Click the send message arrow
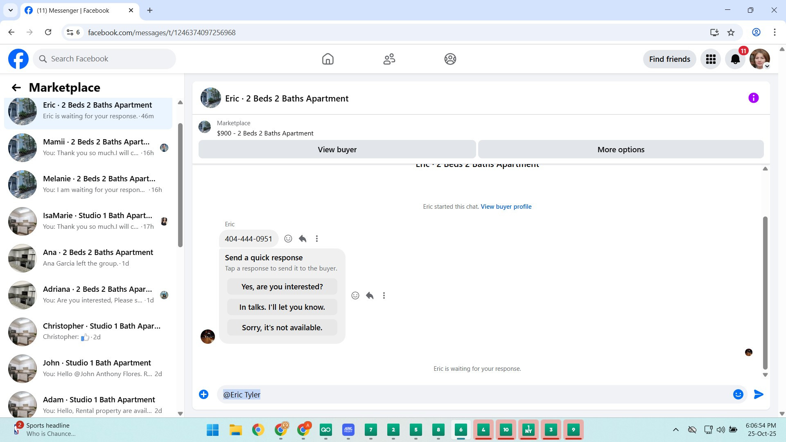 point(758,394)
